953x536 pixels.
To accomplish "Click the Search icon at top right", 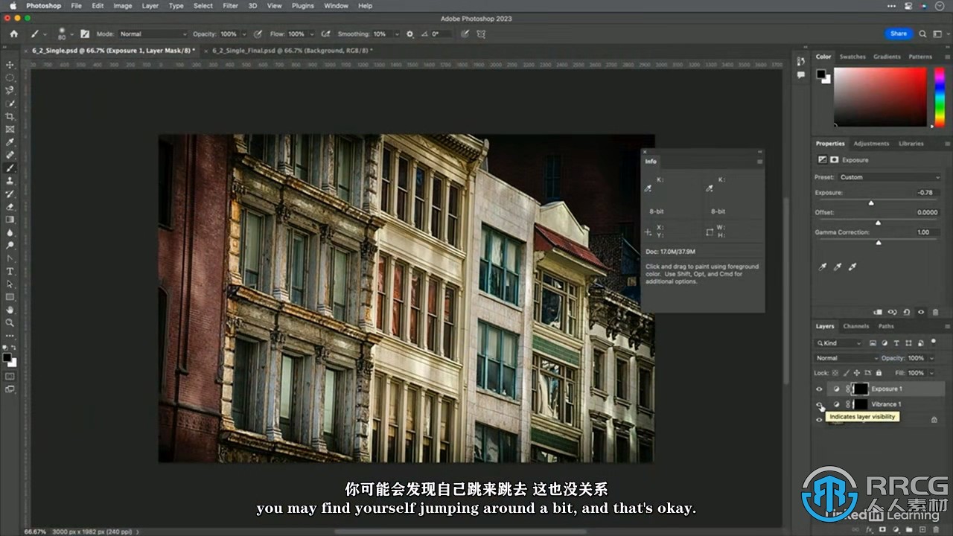I will pyautogui.click(x=922, y=33).
